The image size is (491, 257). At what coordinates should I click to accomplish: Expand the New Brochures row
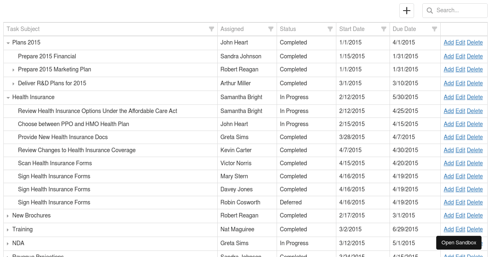point(8,215)
